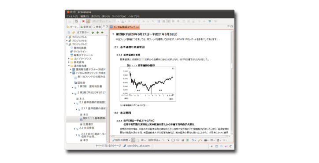Select タイムライン in the project tree
This screenshot has width=319, height=163.
click(80, 51)
